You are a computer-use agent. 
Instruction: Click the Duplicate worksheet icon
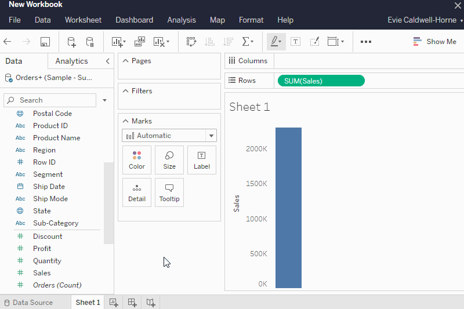click(139, 42)
